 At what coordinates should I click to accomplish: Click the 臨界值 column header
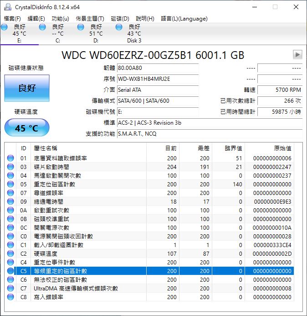(228, 148)
